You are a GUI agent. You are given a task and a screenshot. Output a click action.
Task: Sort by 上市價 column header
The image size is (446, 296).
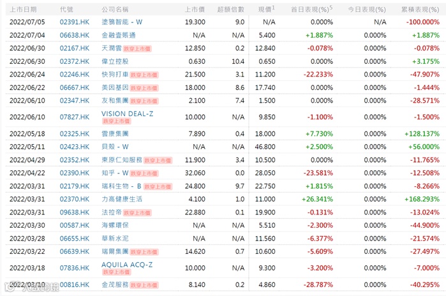coord(195,10)
